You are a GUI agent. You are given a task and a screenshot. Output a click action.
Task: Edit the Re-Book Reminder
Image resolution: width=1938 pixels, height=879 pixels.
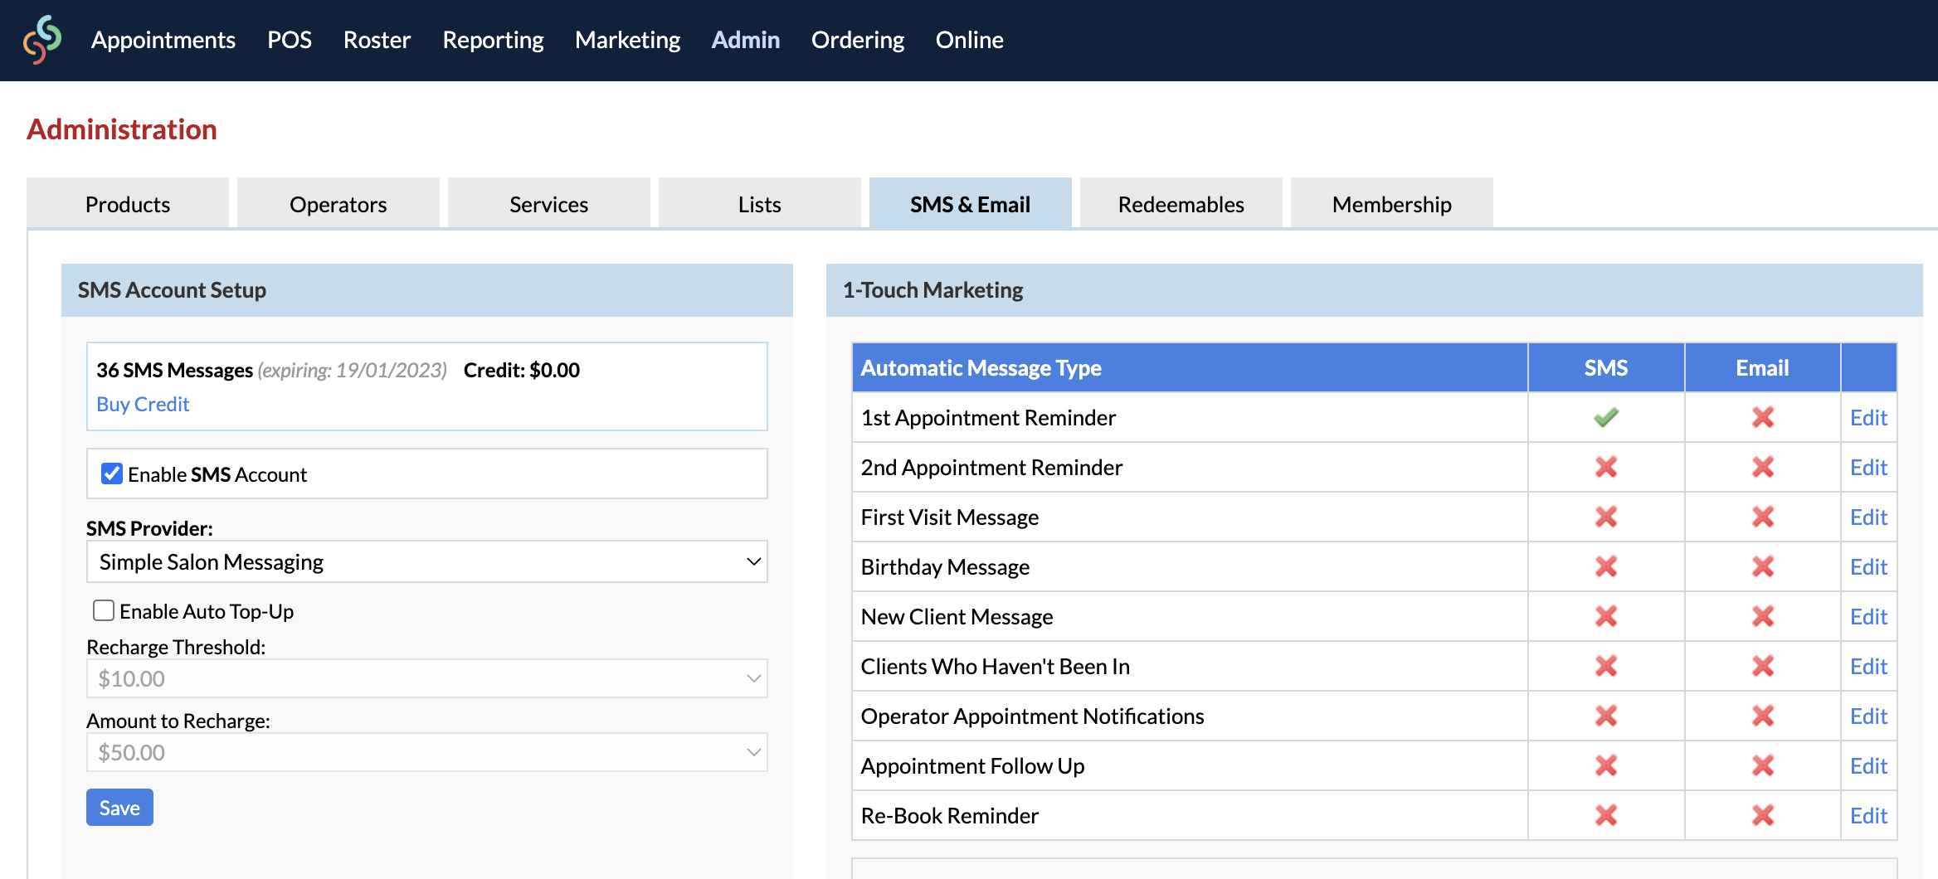pyautogui.click(x=1868, y=815)
